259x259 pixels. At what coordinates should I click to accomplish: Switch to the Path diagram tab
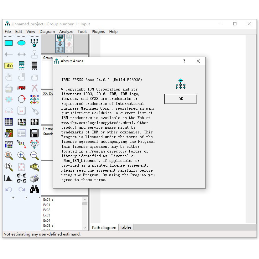pyautogui.click(x=104, y=227)
